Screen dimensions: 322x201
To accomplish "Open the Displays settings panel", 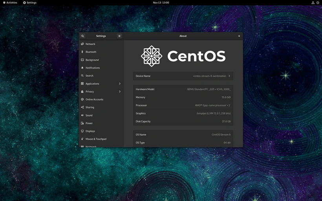I will [x=101, y=131].
